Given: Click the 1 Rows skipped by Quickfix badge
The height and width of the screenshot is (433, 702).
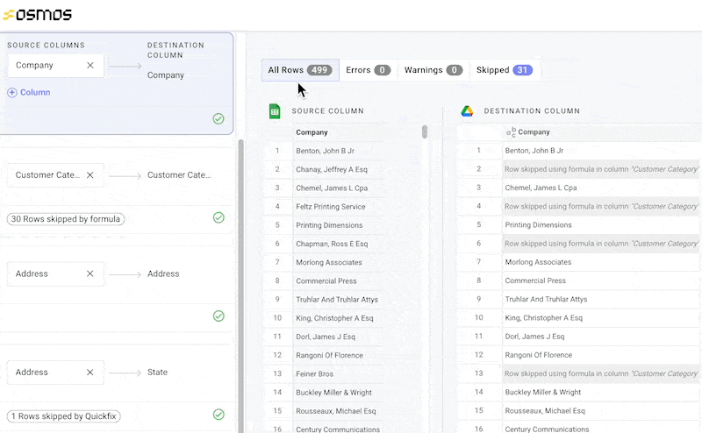Looking at the screenshot, I should [x=67, y=415].
